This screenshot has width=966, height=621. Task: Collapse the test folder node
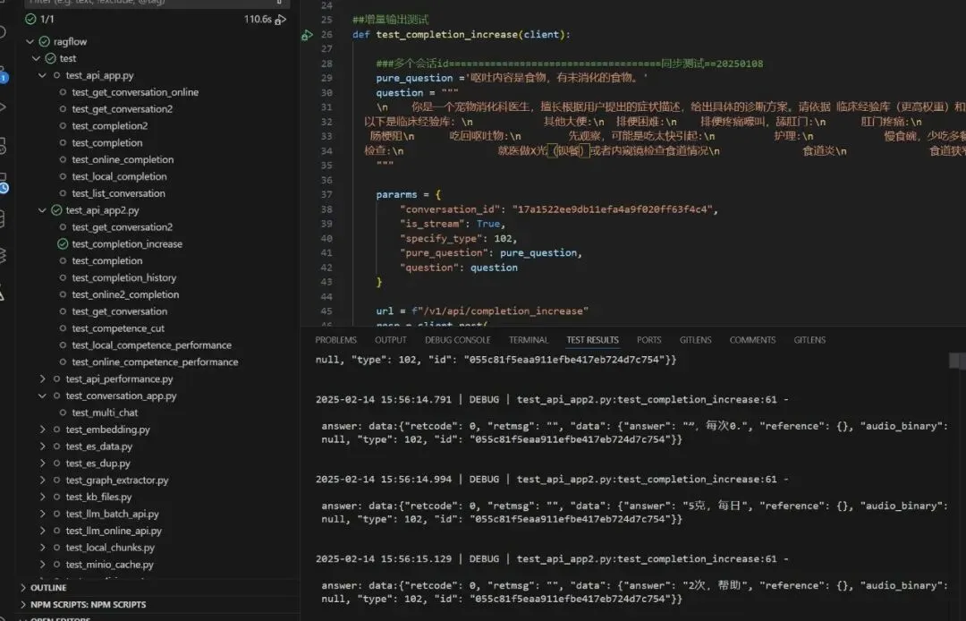click(36, 58)
